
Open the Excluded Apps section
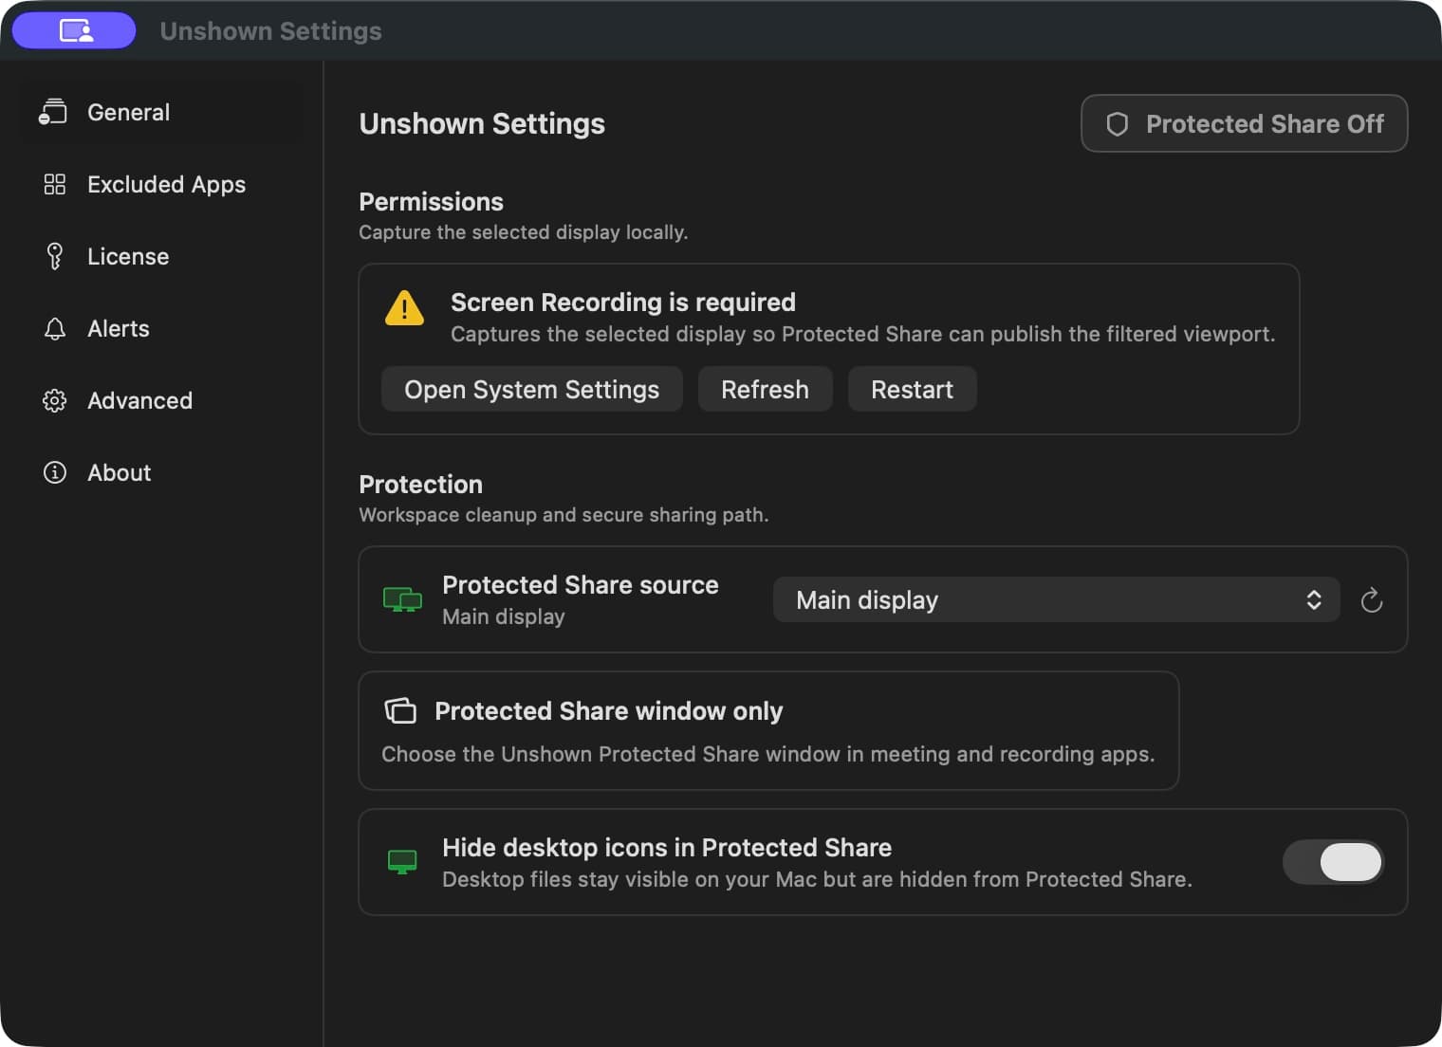[x=162, y=184]
